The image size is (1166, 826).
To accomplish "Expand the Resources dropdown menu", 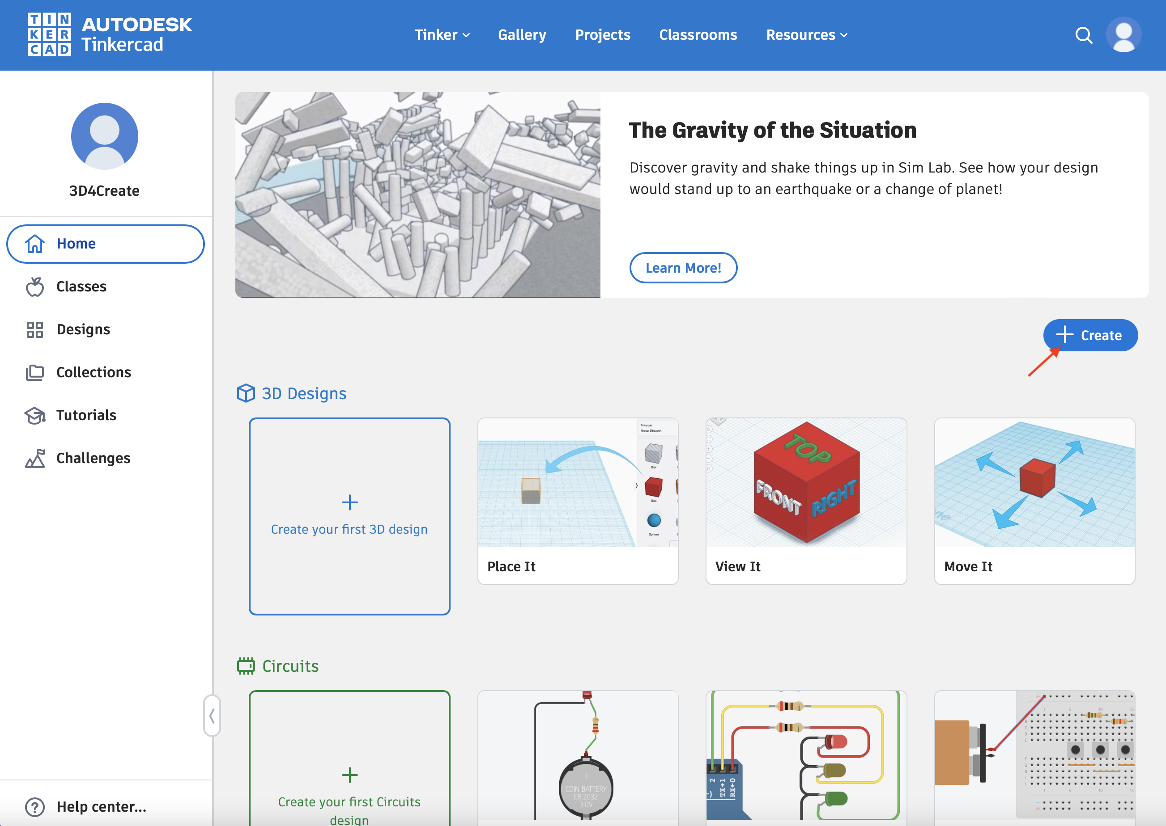I will click(x=807, y=35).
